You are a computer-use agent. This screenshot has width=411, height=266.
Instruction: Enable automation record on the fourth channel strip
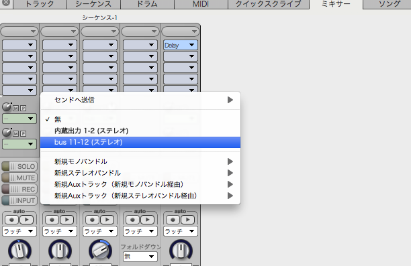tap(132, 220)
